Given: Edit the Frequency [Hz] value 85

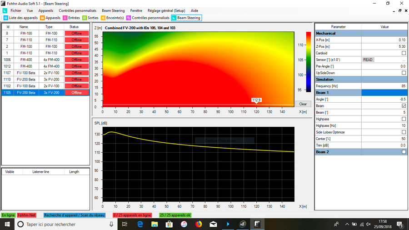Looking at the screenshot, I should [x=384, y=86].
